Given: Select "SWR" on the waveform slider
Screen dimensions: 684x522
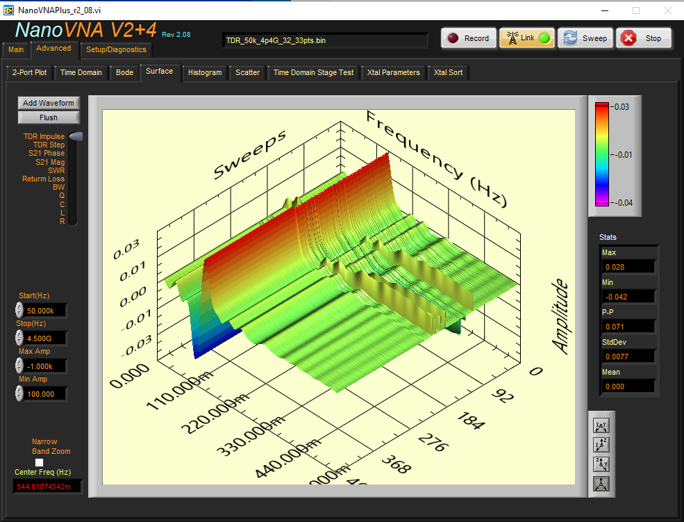Looking at the screenshot, I should [56, 170].
